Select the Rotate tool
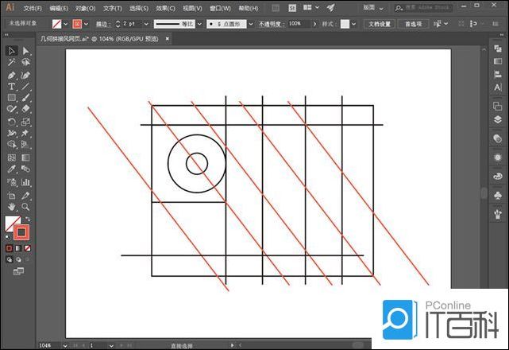 point(12,122)
